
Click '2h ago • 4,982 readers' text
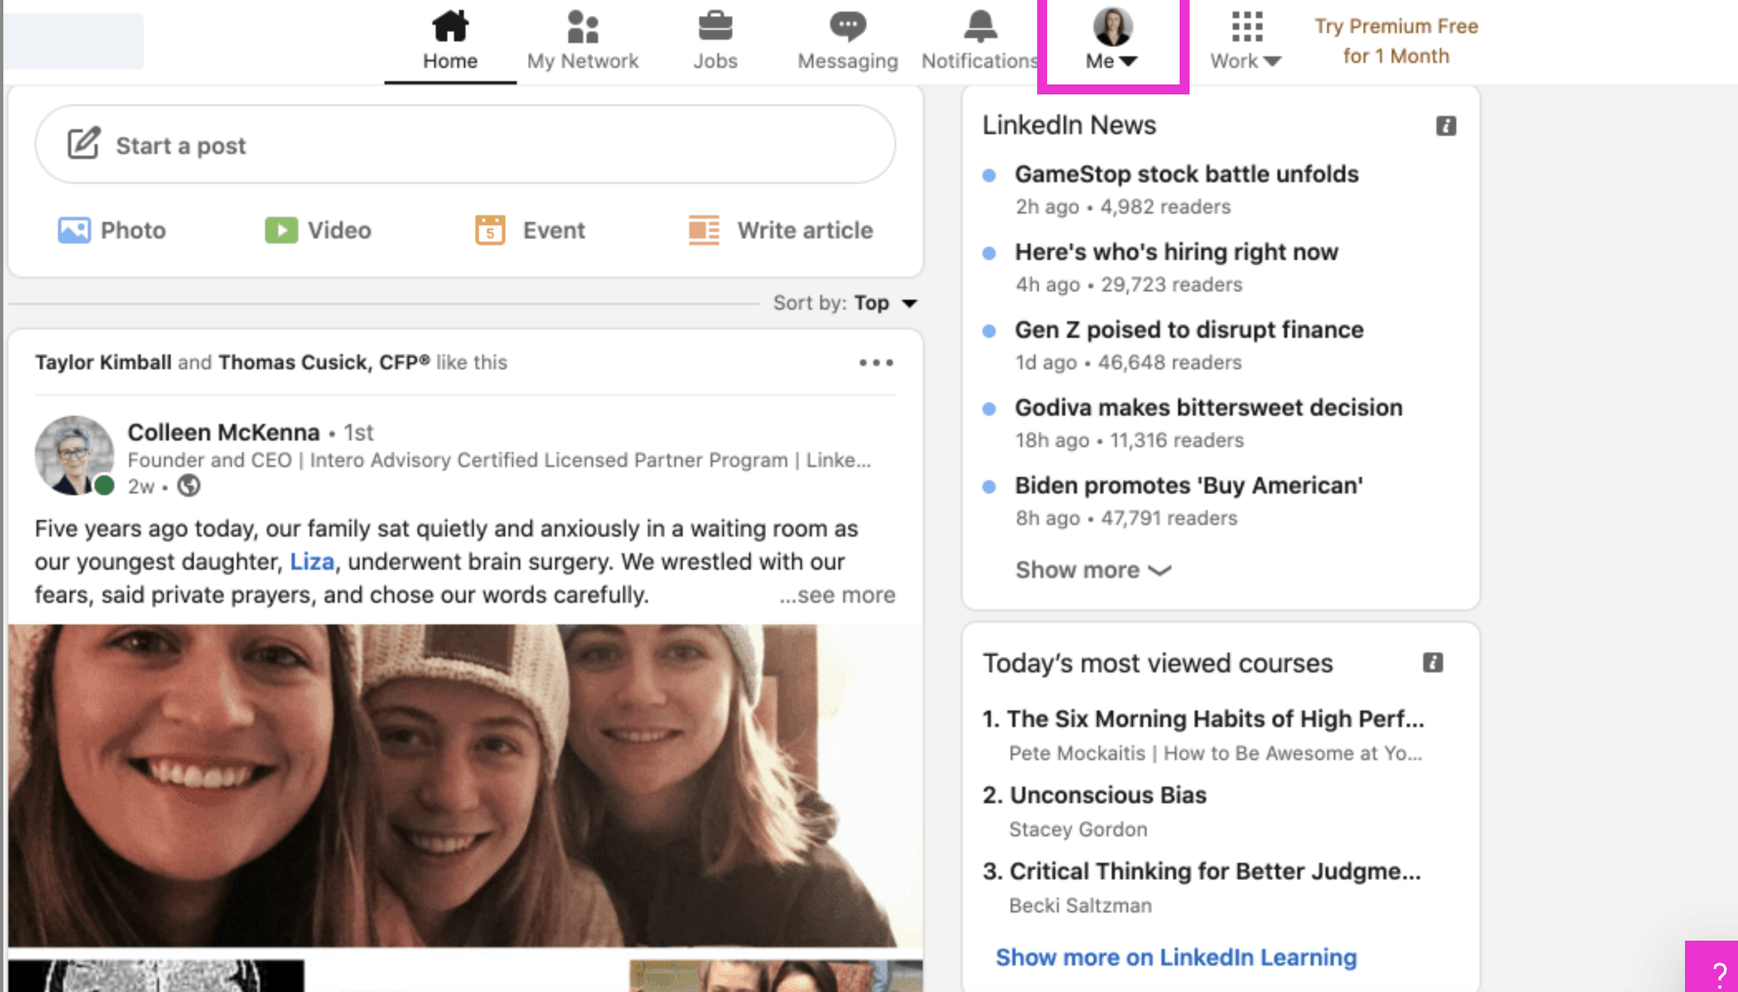coord(1122,207)
